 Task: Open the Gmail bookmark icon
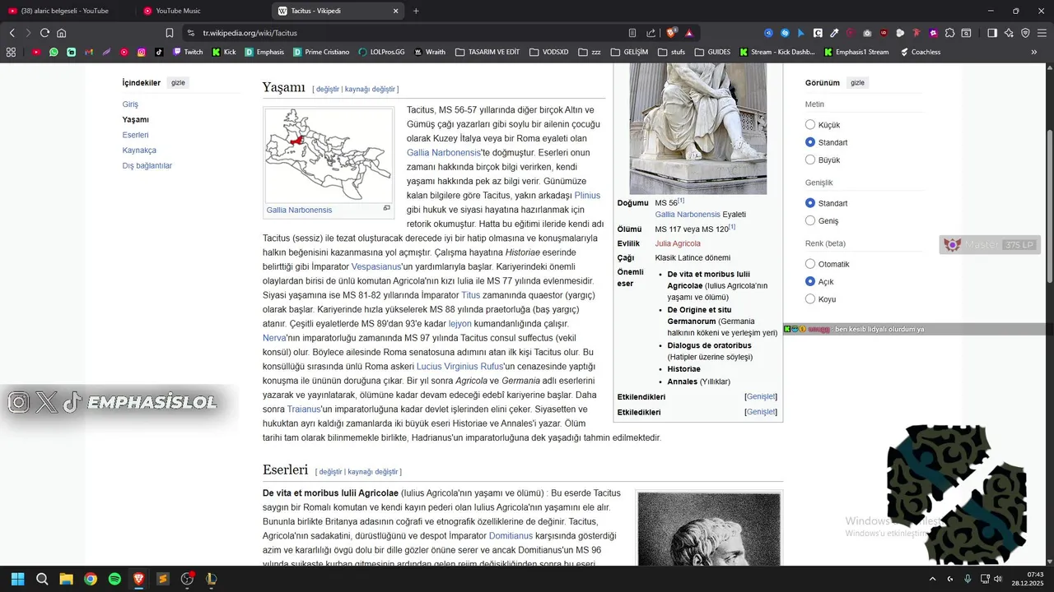[89, 52]
